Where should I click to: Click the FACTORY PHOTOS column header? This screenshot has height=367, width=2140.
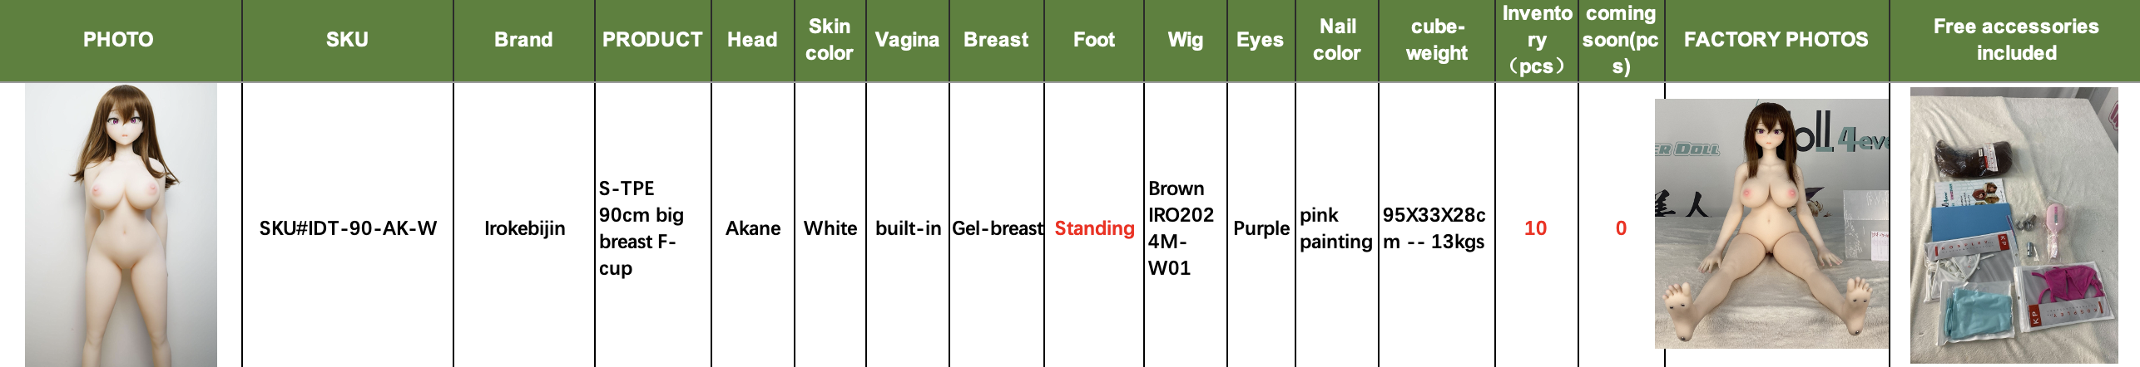pyautogui.click(x=1776, y=39)
